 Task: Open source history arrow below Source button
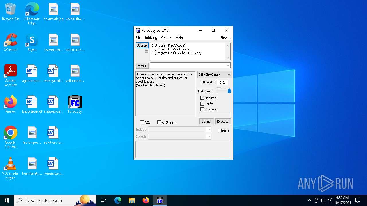coord(147,51)
